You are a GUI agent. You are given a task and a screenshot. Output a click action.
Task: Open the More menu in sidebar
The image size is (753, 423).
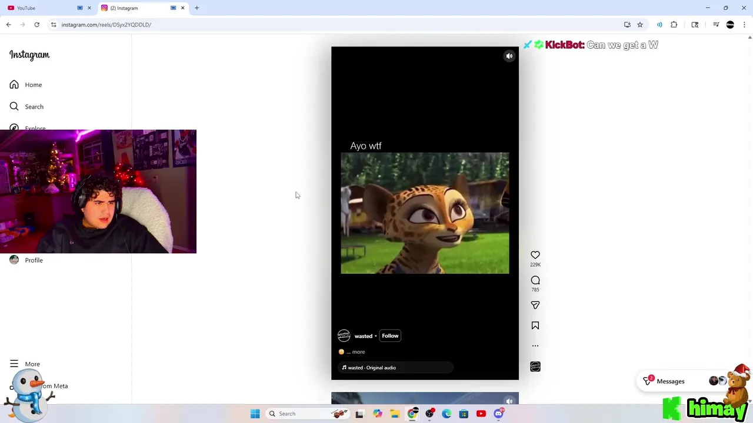[x=25, y=364]
